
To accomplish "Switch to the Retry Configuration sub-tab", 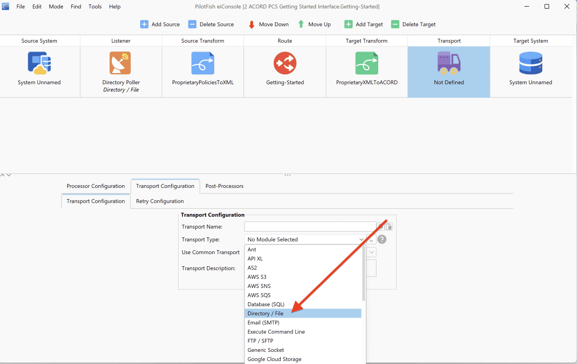I will point(160,201).
